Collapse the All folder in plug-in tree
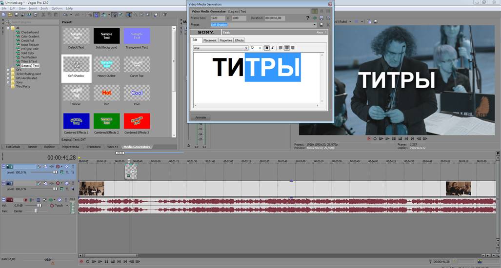This screenshot has height=268, width=501. [x=8, y=28]
